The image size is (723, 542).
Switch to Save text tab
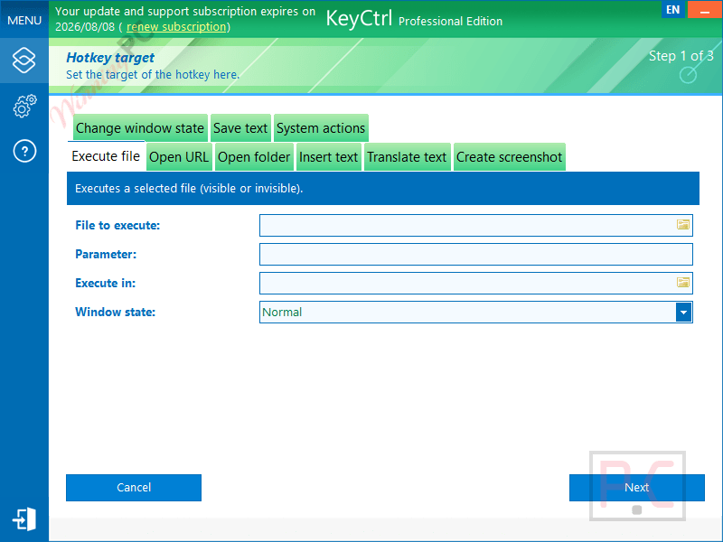point(240,127)
